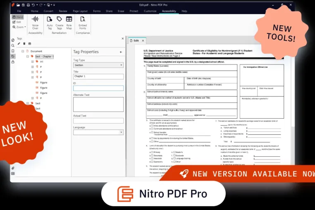Click the Save icon in quick access toolbar
315x210 pixels.
pos(23,5)
